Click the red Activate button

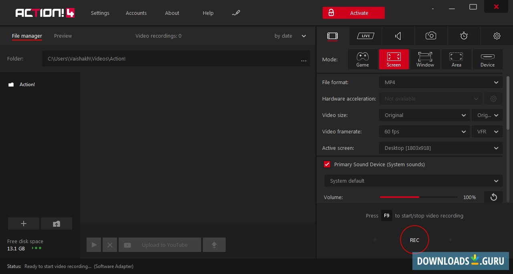353,13
